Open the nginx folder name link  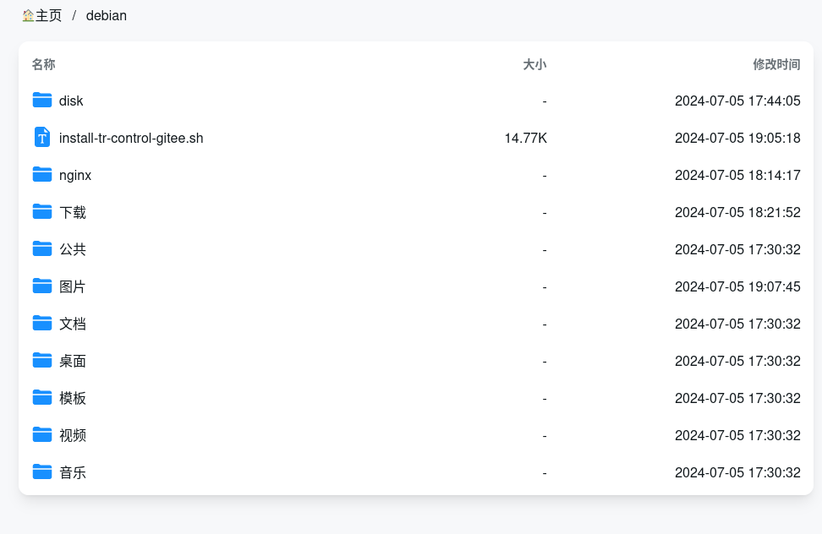click(x=75, y=175)
